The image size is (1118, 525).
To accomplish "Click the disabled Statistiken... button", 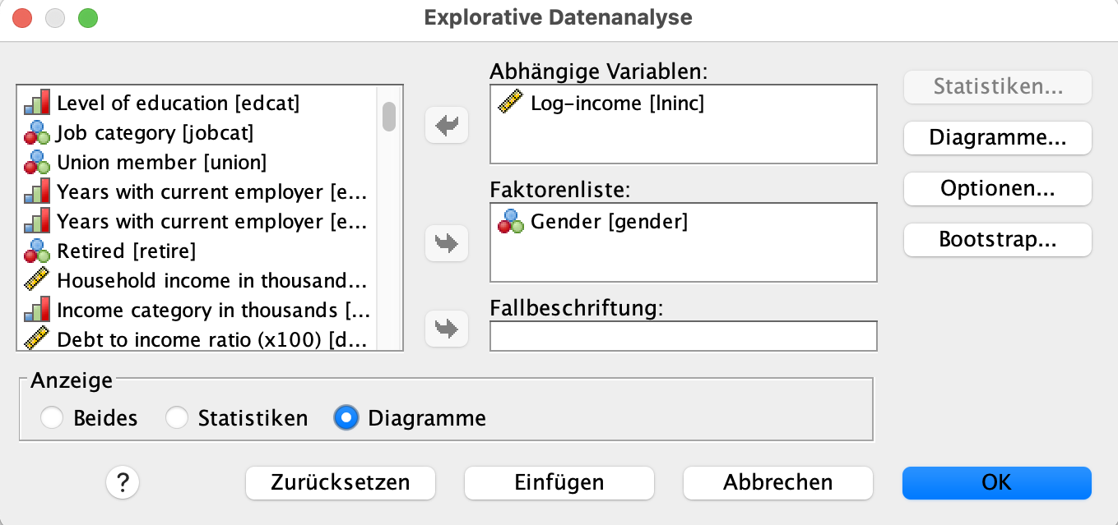I will click(x=997, y=87).
